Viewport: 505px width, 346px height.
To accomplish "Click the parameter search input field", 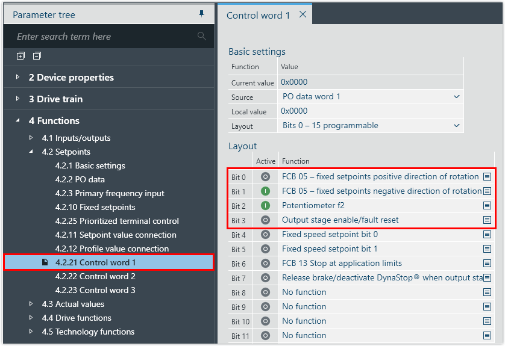I will click(102, 37).
